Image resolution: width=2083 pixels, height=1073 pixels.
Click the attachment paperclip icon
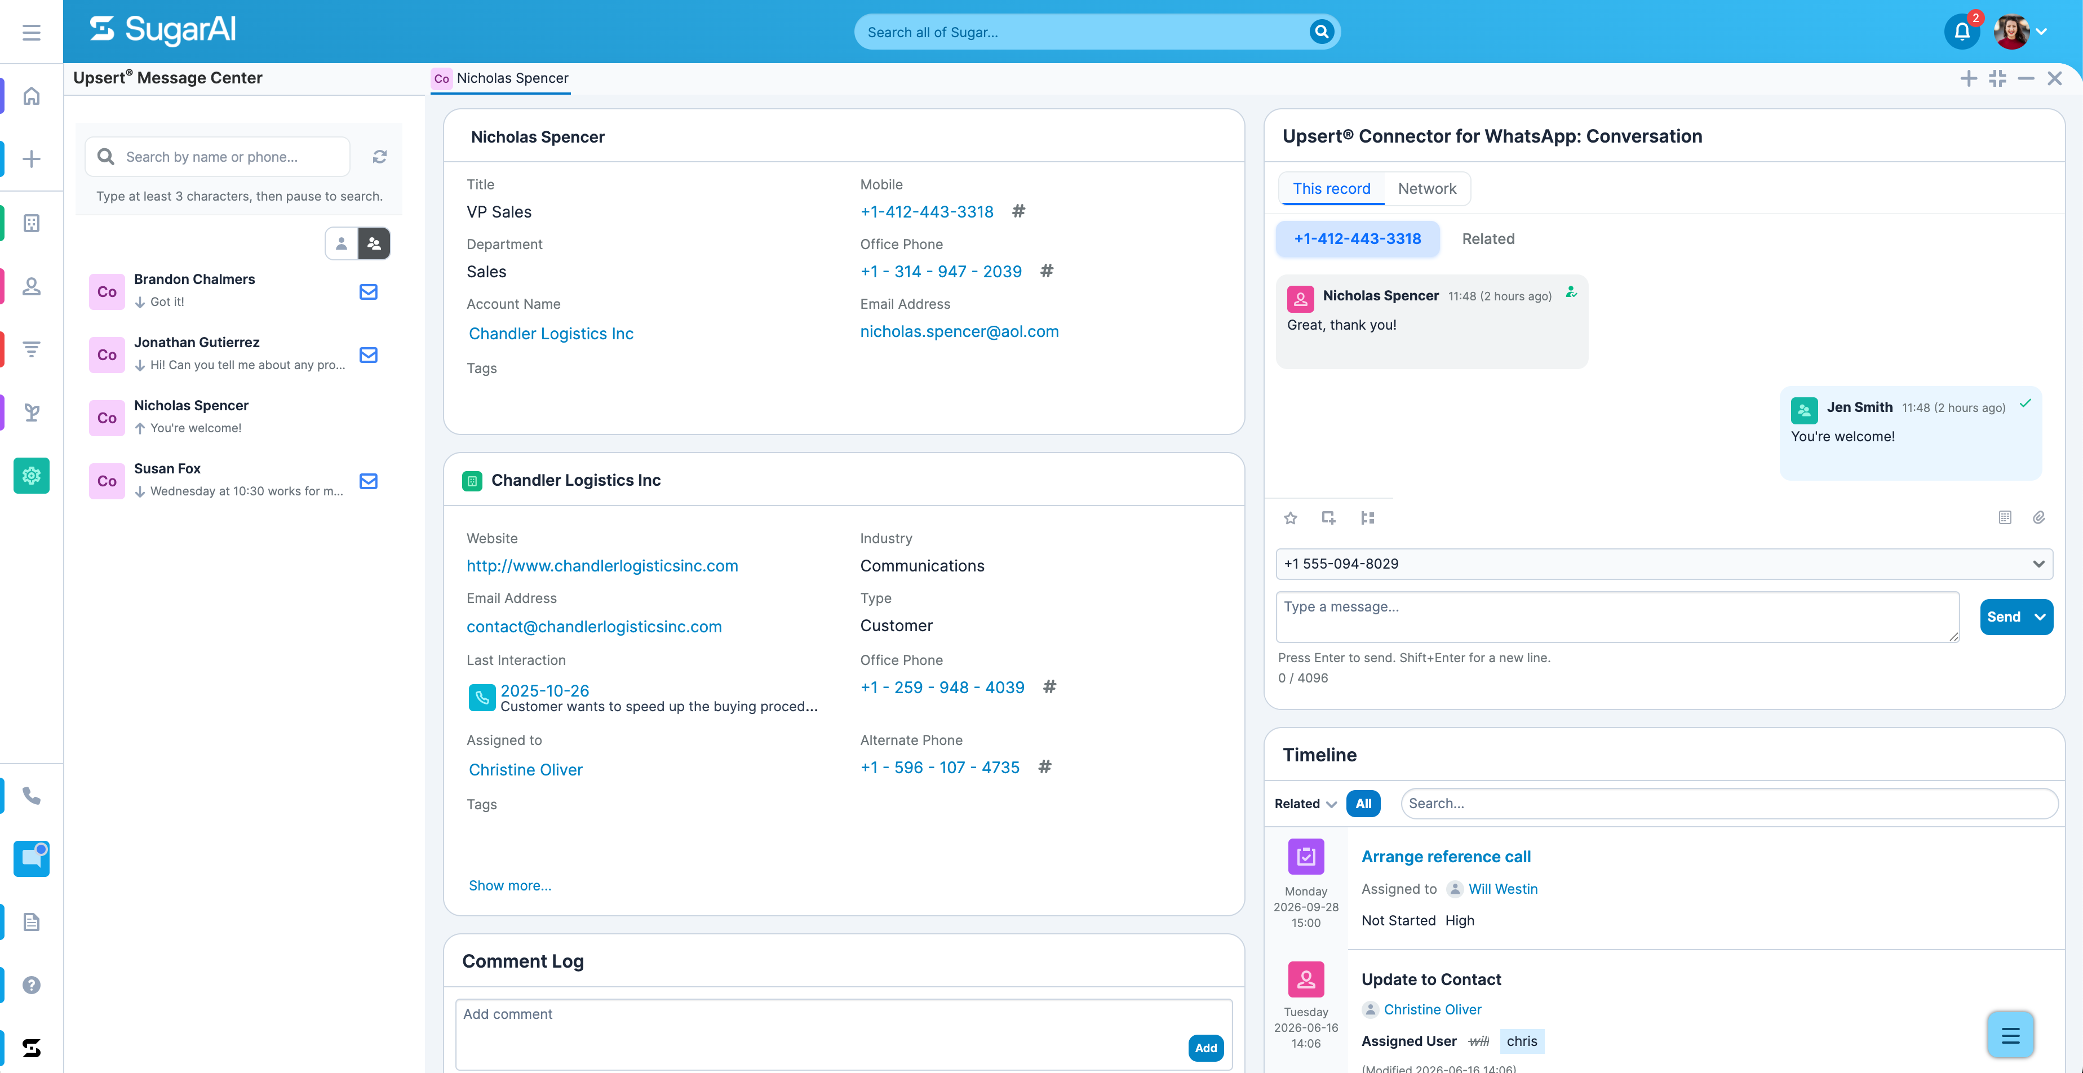pos(2038,517)
